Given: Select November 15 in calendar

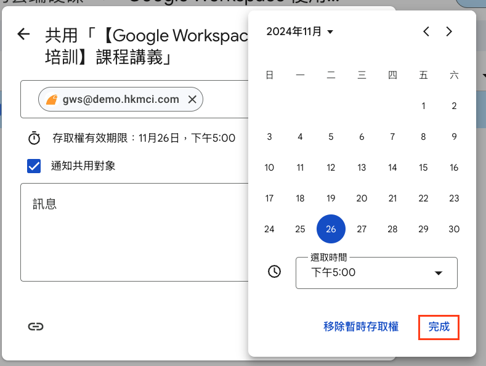Looking at the screenshot, I should click(x=423, y=168).
